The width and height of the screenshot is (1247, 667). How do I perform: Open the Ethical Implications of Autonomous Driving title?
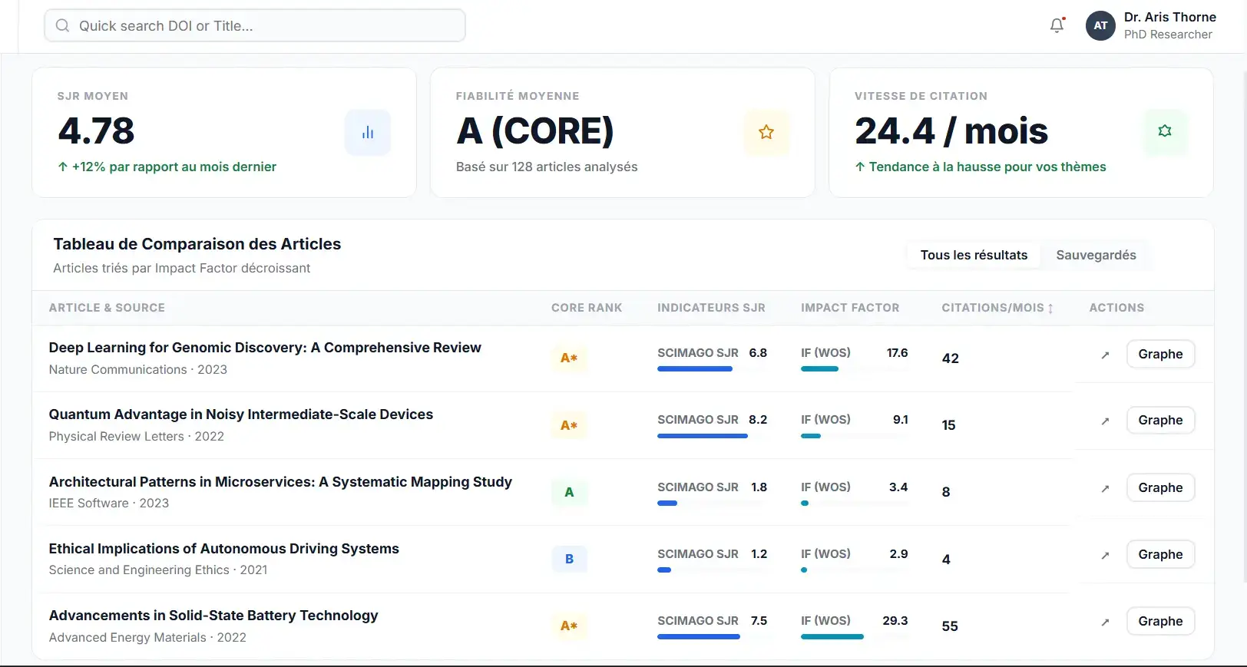pos(223,549)
